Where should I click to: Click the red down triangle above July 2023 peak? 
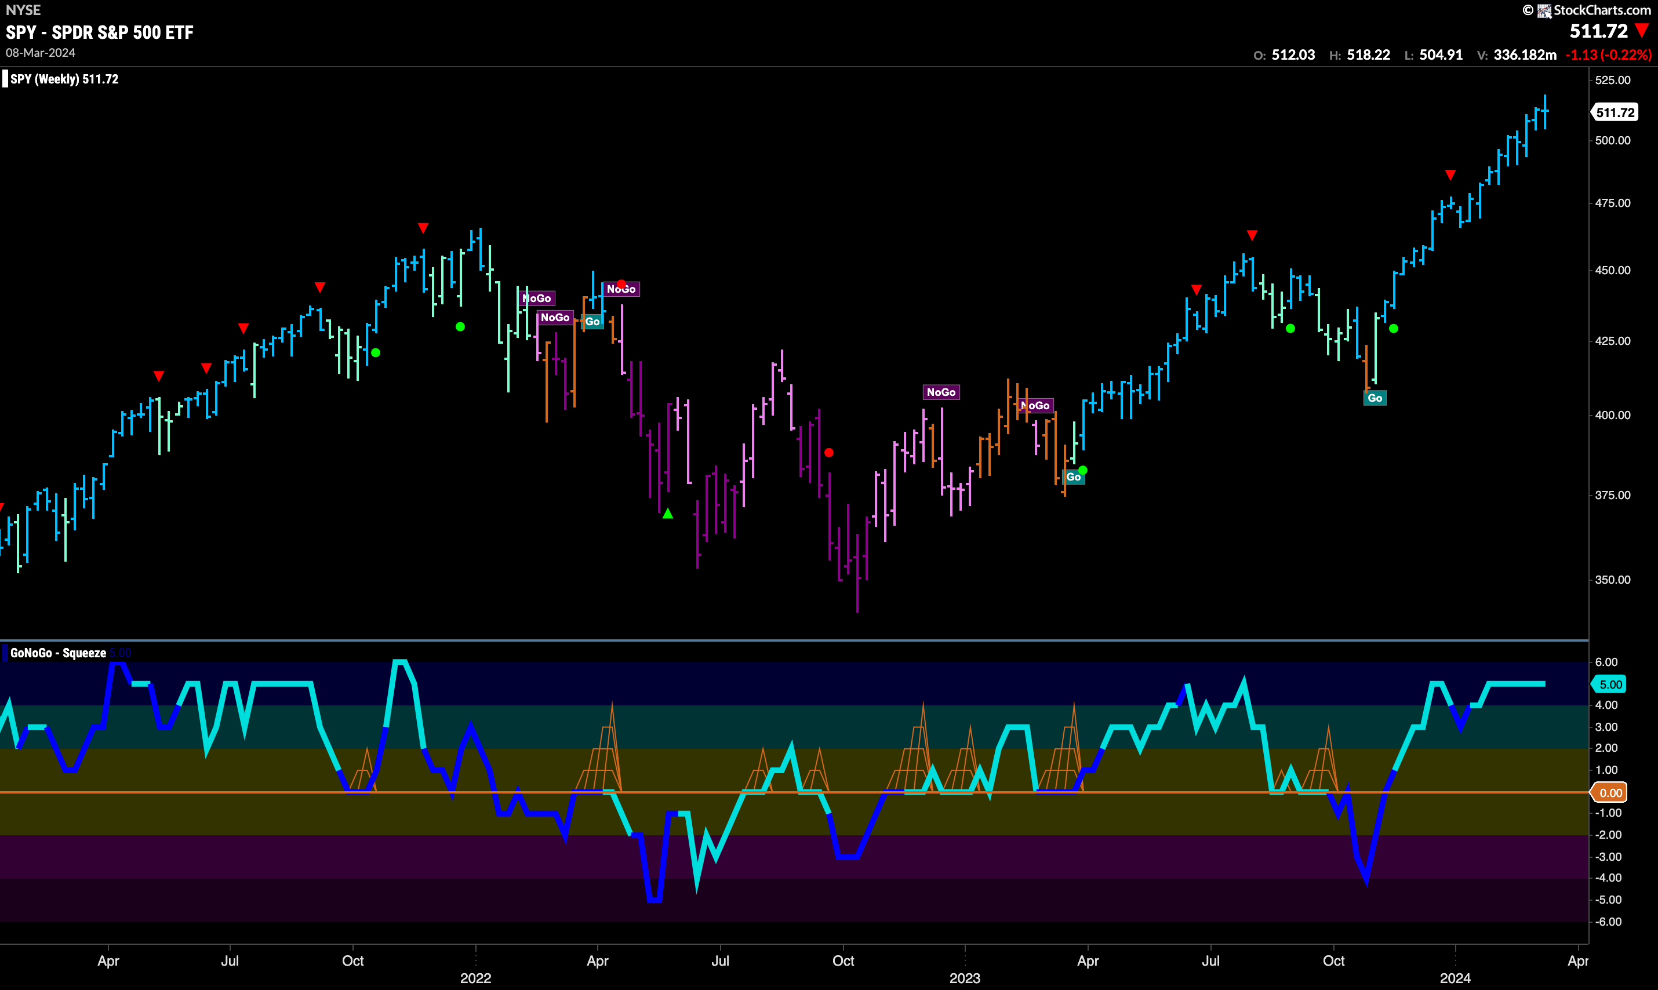[1252, 235]
